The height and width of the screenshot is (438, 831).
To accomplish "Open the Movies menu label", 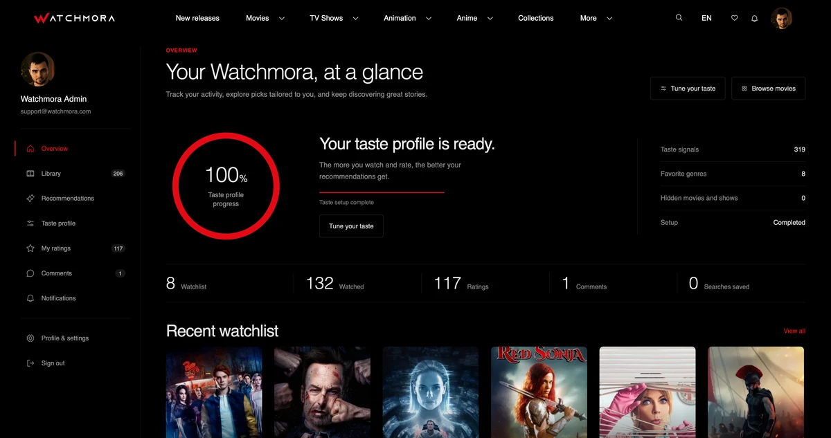I will 258,18.
